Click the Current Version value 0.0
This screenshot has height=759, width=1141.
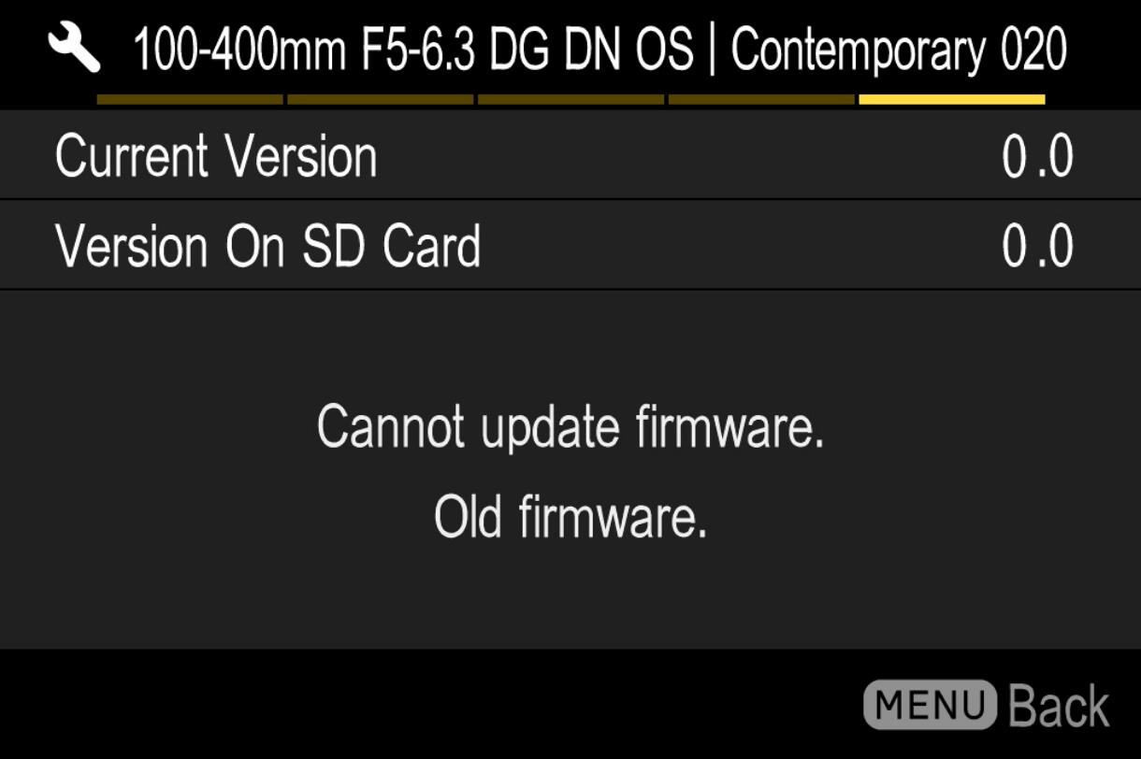1037,157
